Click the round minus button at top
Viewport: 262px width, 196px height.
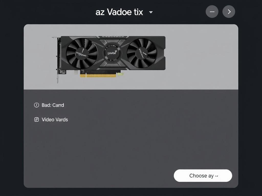click(212, 12)
